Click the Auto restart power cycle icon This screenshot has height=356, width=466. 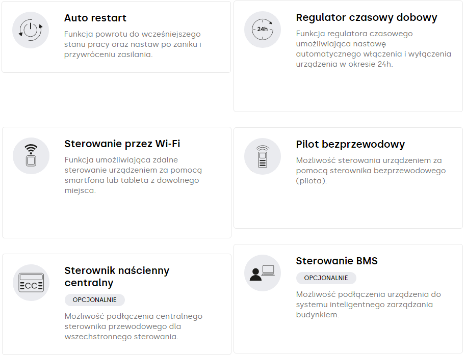(x=31, y=30)
